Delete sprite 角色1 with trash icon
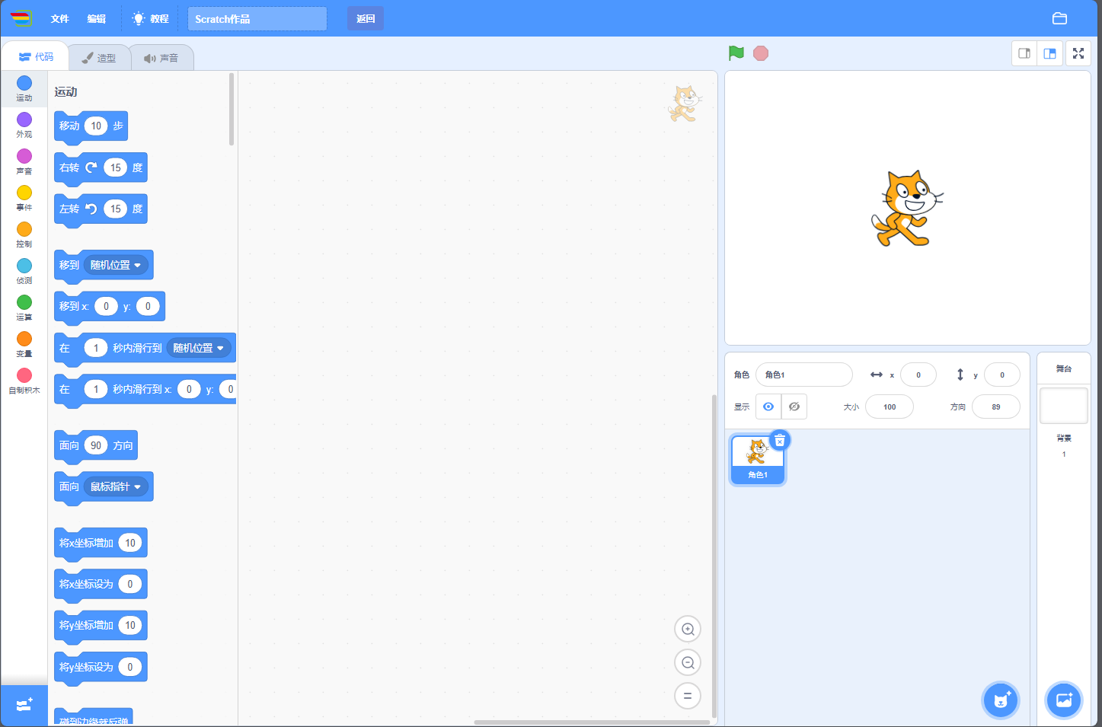1102x727 pixels. (780, 441)
